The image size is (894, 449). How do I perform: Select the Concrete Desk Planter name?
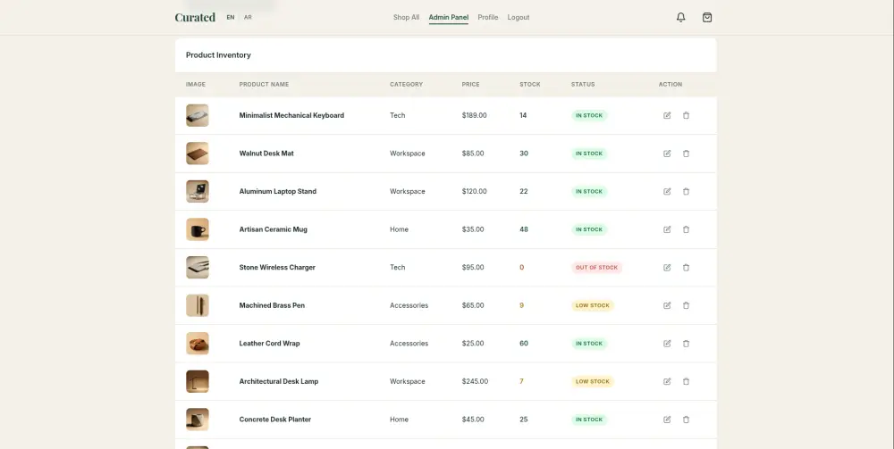pyautogui.click(x=274, y=420)
